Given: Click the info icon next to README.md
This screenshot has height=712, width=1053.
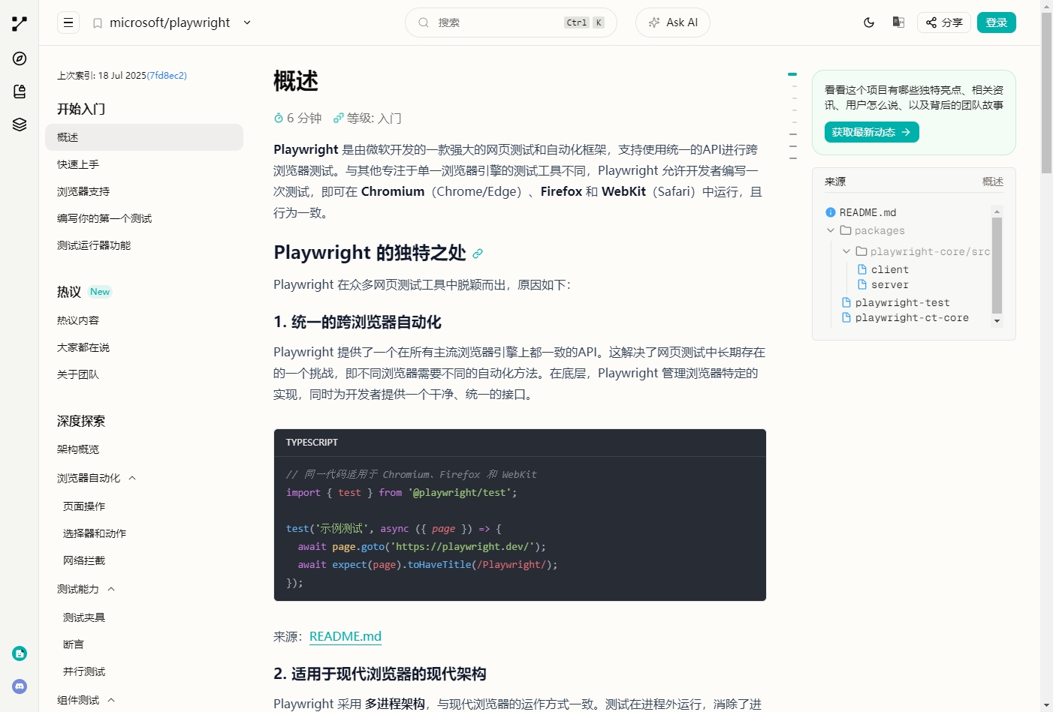Looking at the screenshot, I should pyautogui.click(x=831, y=212).
